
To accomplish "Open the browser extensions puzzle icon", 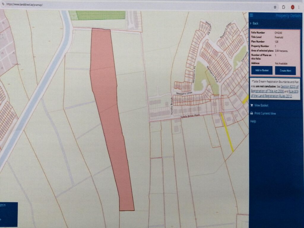I will click(284, 7).
